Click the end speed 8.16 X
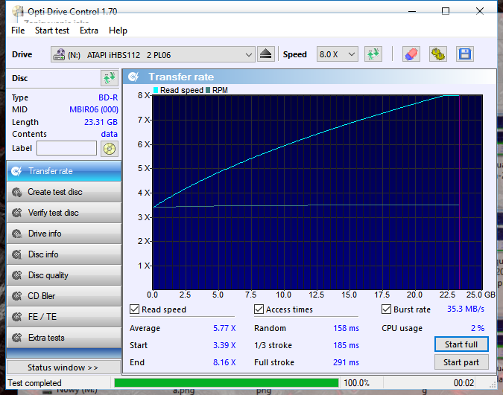 point(224,362)
